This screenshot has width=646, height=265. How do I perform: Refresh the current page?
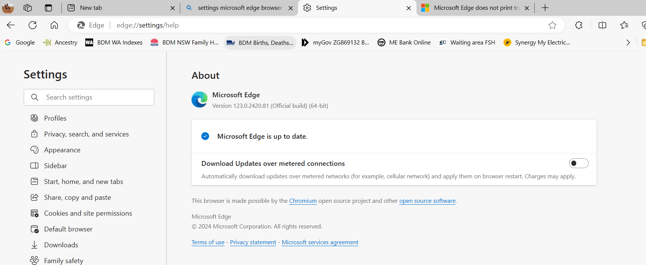(32, 25)
